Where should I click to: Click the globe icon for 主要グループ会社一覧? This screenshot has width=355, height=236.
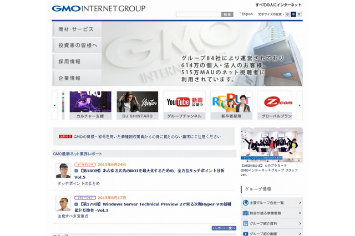tap(245, 203)
